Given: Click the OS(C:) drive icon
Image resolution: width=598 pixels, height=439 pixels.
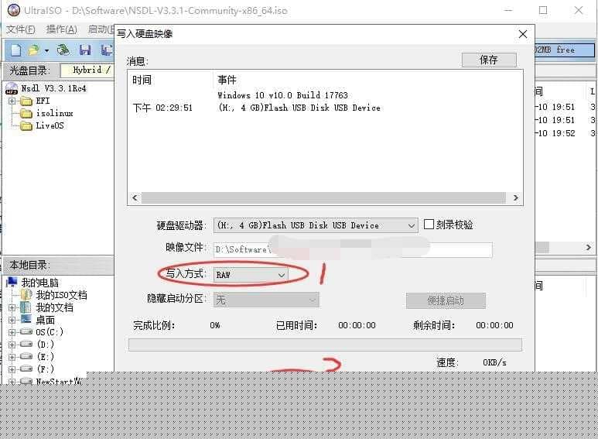Looking at the screenshot, I should 26,331.
